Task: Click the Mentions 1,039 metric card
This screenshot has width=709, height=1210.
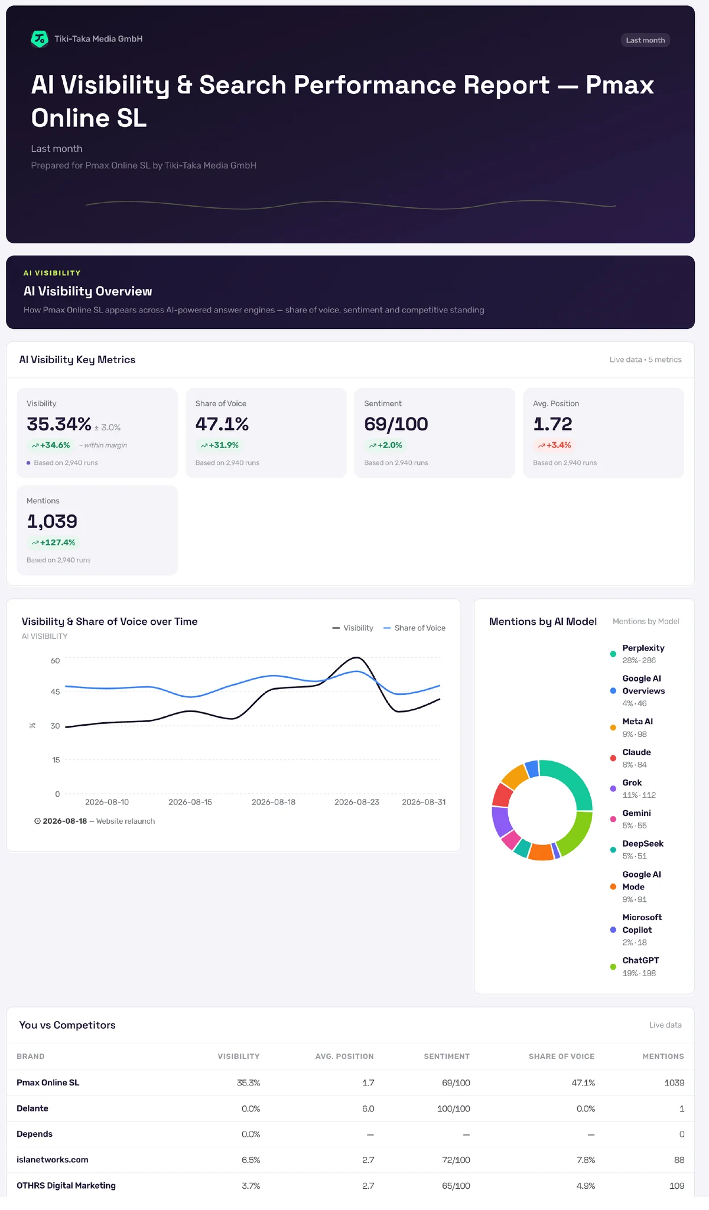Action: point(97,530)
